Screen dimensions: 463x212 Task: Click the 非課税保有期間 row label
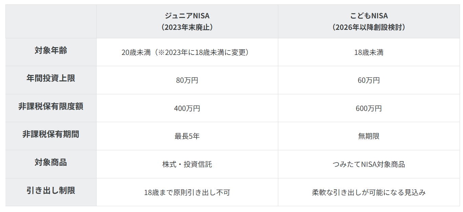pyautogui.click(x=51, y=135)
